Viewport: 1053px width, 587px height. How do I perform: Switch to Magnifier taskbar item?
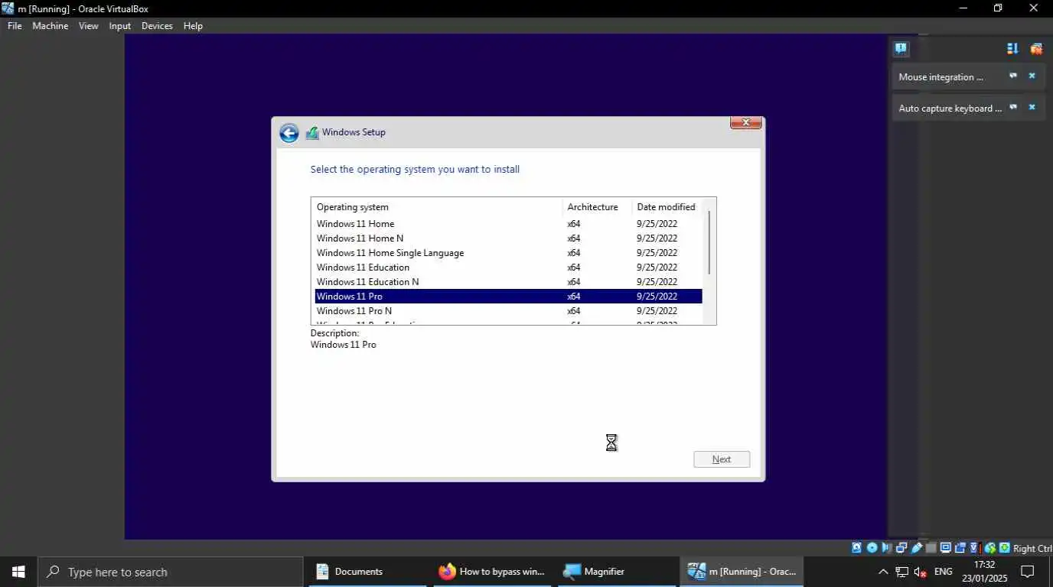click(x=617, y=572)
